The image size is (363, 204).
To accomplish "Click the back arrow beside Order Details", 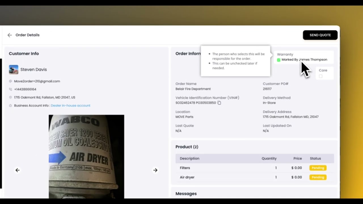I will tap(10, 35).
